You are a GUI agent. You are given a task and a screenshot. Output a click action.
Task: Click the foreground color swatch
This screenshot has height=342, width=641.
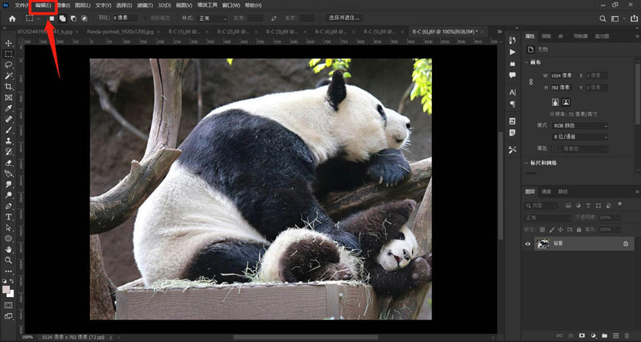coord(6,289)
